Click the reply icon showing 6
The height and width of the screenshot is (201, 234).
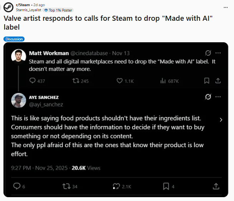point(17,186)
